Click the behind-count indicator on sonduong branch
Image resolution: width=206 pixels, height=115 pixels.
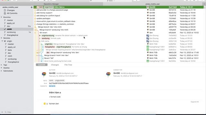coord(30,32)
